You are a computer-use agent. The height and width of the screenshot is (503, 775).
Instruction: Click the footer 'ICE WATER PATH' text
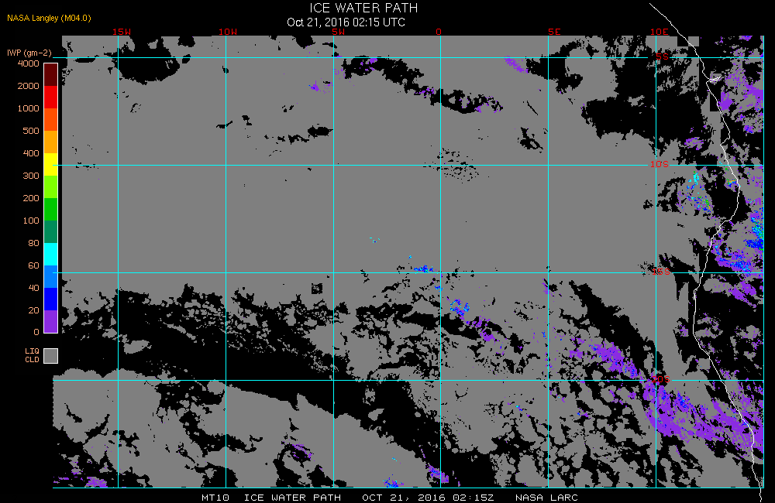point(293,498)
